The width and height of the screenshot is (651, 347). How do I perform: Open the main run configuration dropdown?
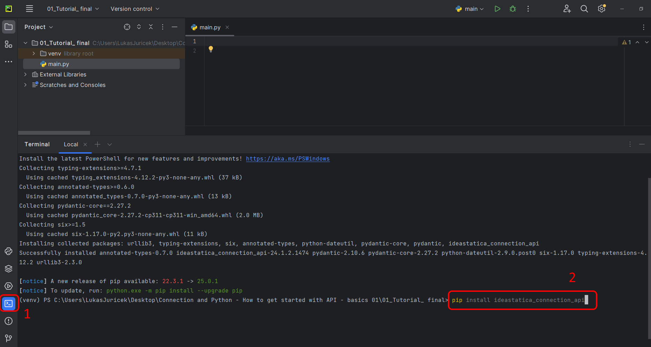point(469,9)
